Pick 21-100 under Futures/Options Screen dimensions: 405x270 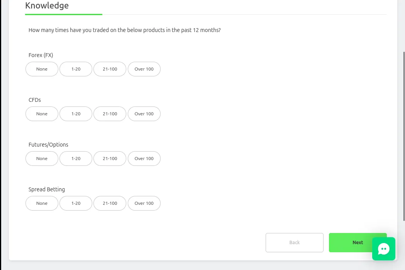coord(110,159)
